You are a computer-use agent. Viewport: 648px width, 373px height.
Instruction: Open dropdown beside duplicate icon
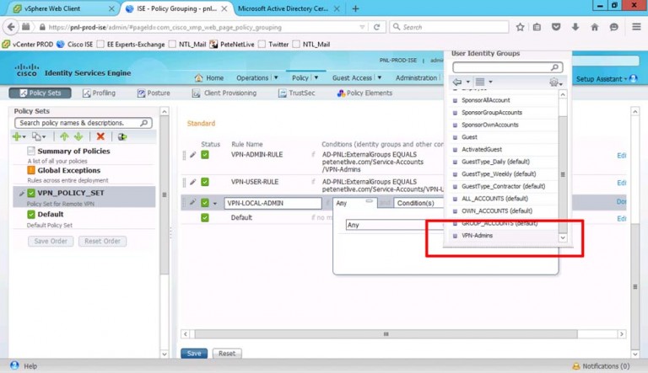point(44,137)
